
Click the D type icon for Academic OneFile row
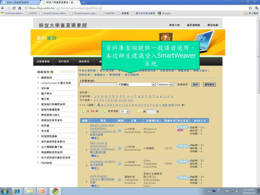tap(119, 164)
